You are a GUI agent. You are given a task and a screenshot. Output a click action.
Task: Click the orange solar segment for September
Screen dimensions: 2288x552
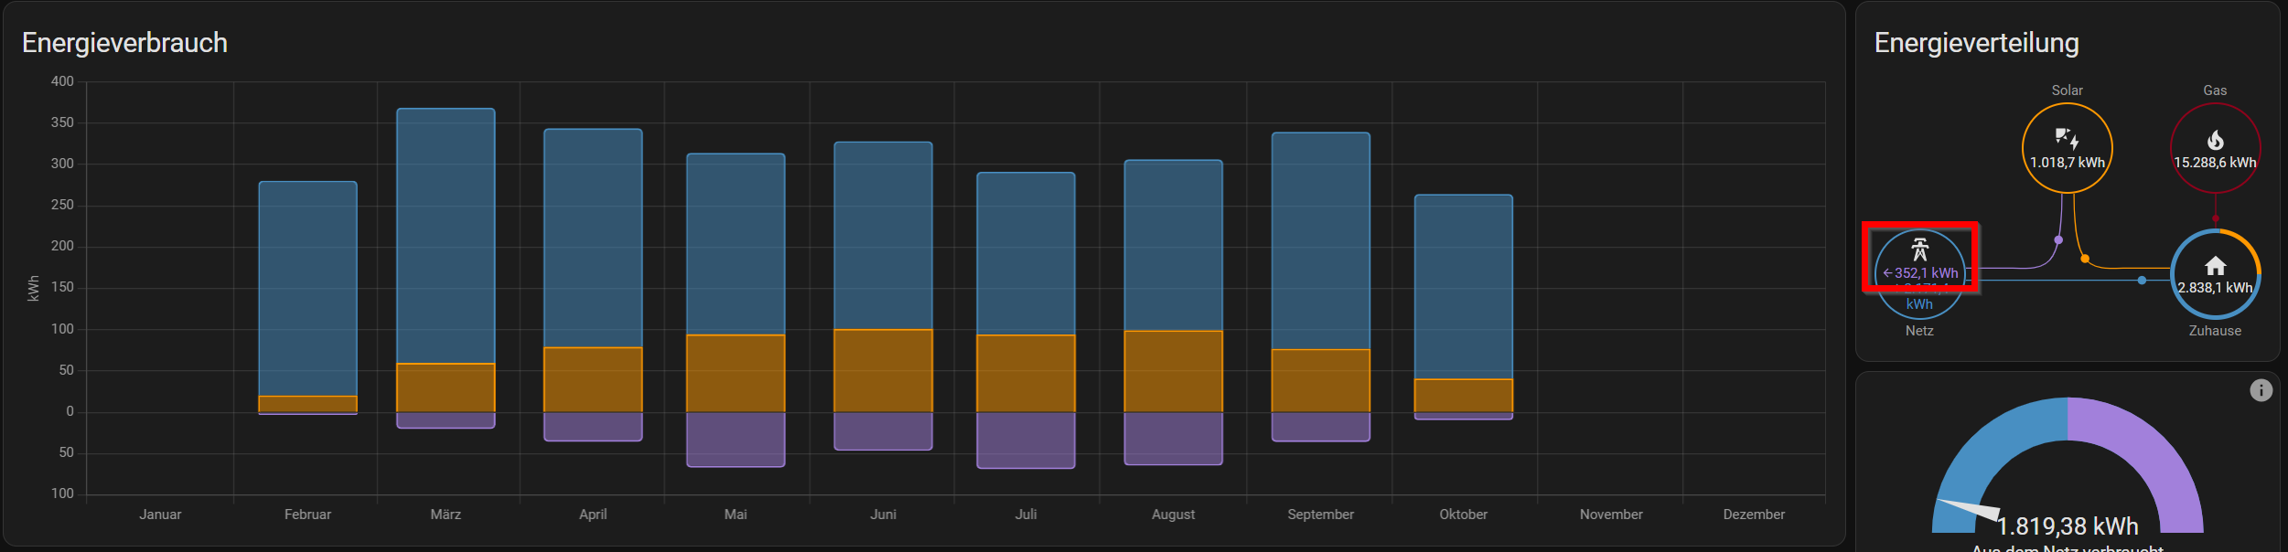(x=1320, y=380)
